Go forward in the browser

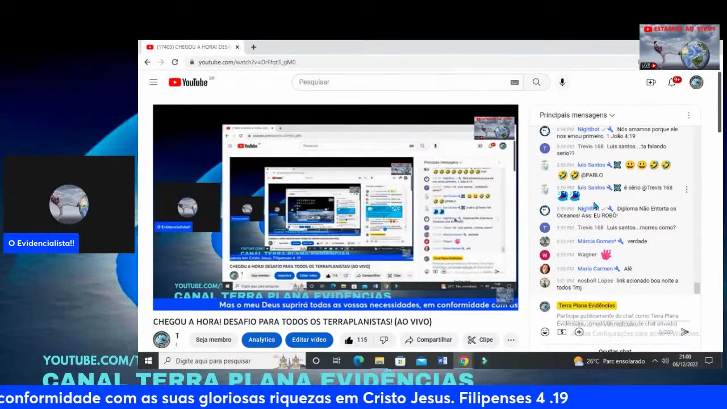pyautogui.click(x=161, y=62)
